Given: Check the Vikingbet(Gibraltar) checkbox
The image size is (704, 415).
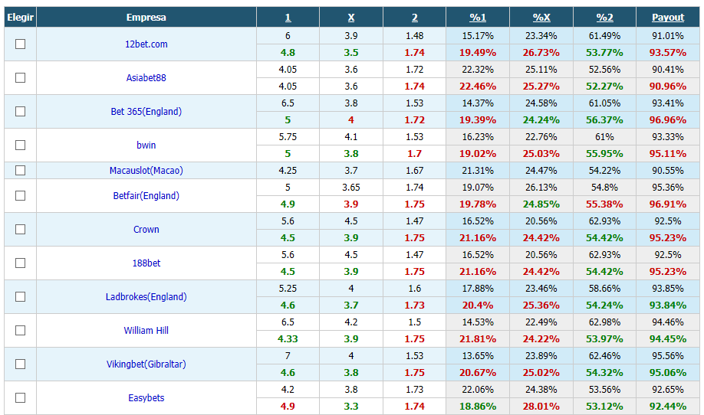Looking at the screenshot, I should [20, 364].
